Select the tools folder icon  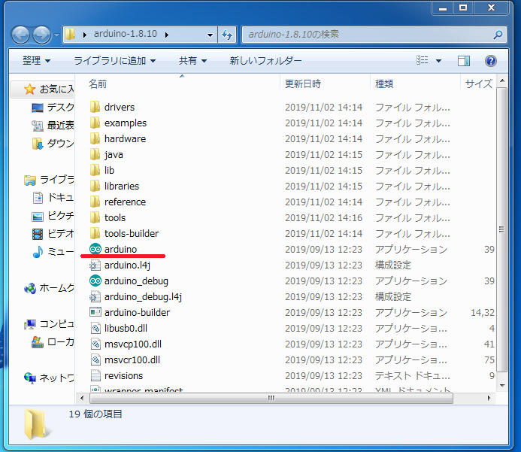(x=95, y=217)
